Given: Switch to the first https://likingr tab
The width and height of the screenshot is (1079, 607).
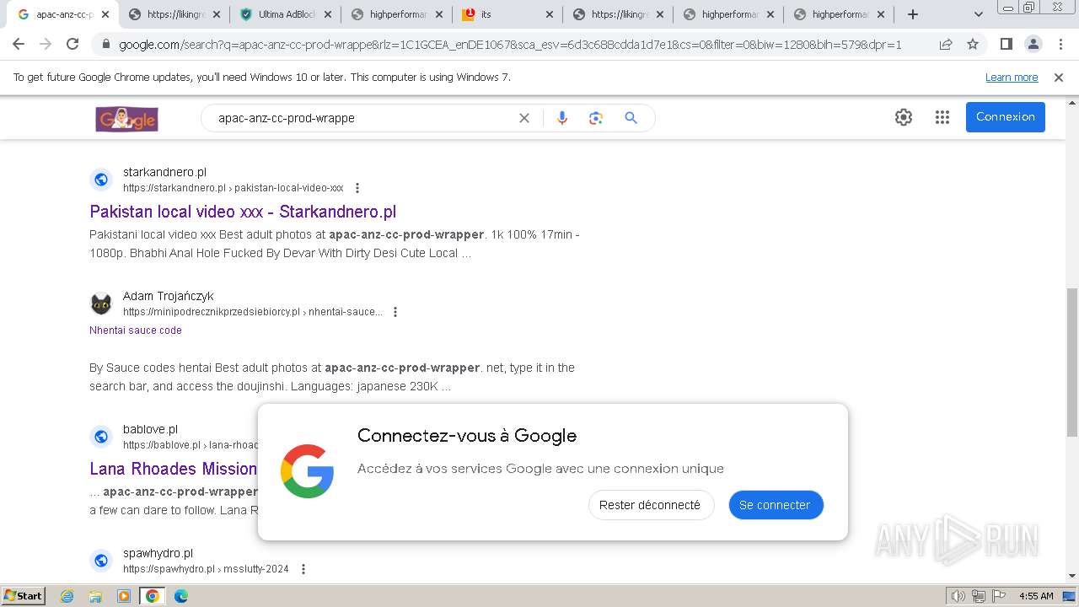Looking at the screenshot, I should 174,14.
